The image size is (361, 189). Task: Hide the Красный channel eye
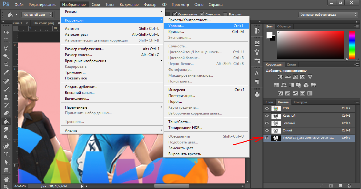267,115
